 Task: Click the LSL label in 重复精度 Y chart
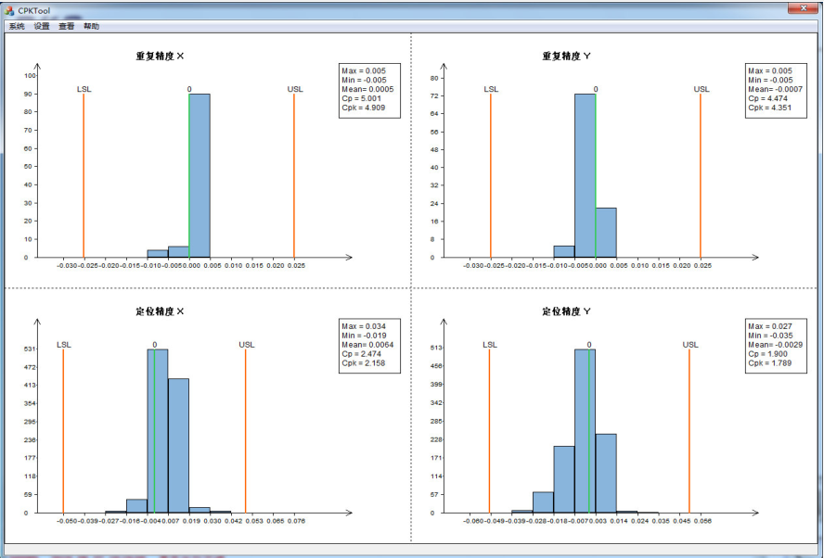491,90
